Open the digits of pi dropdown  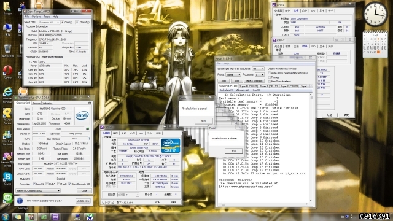click(x=258, y=69)
